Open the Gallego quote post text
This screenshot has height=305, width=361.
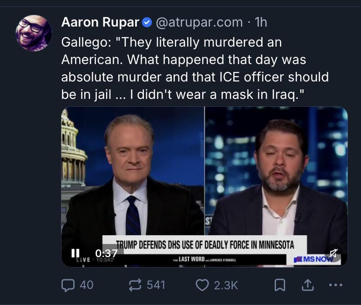pyautogui.click(x=194, y=68)
